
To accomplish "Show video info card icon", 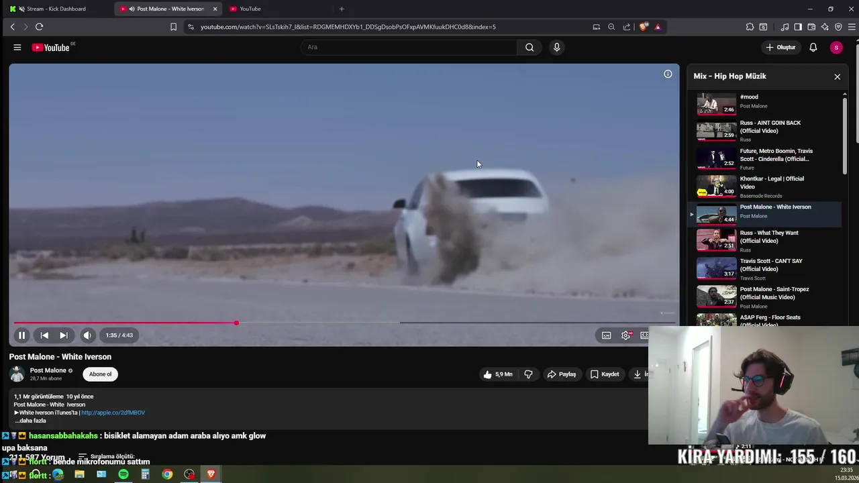I will point(668,74).
